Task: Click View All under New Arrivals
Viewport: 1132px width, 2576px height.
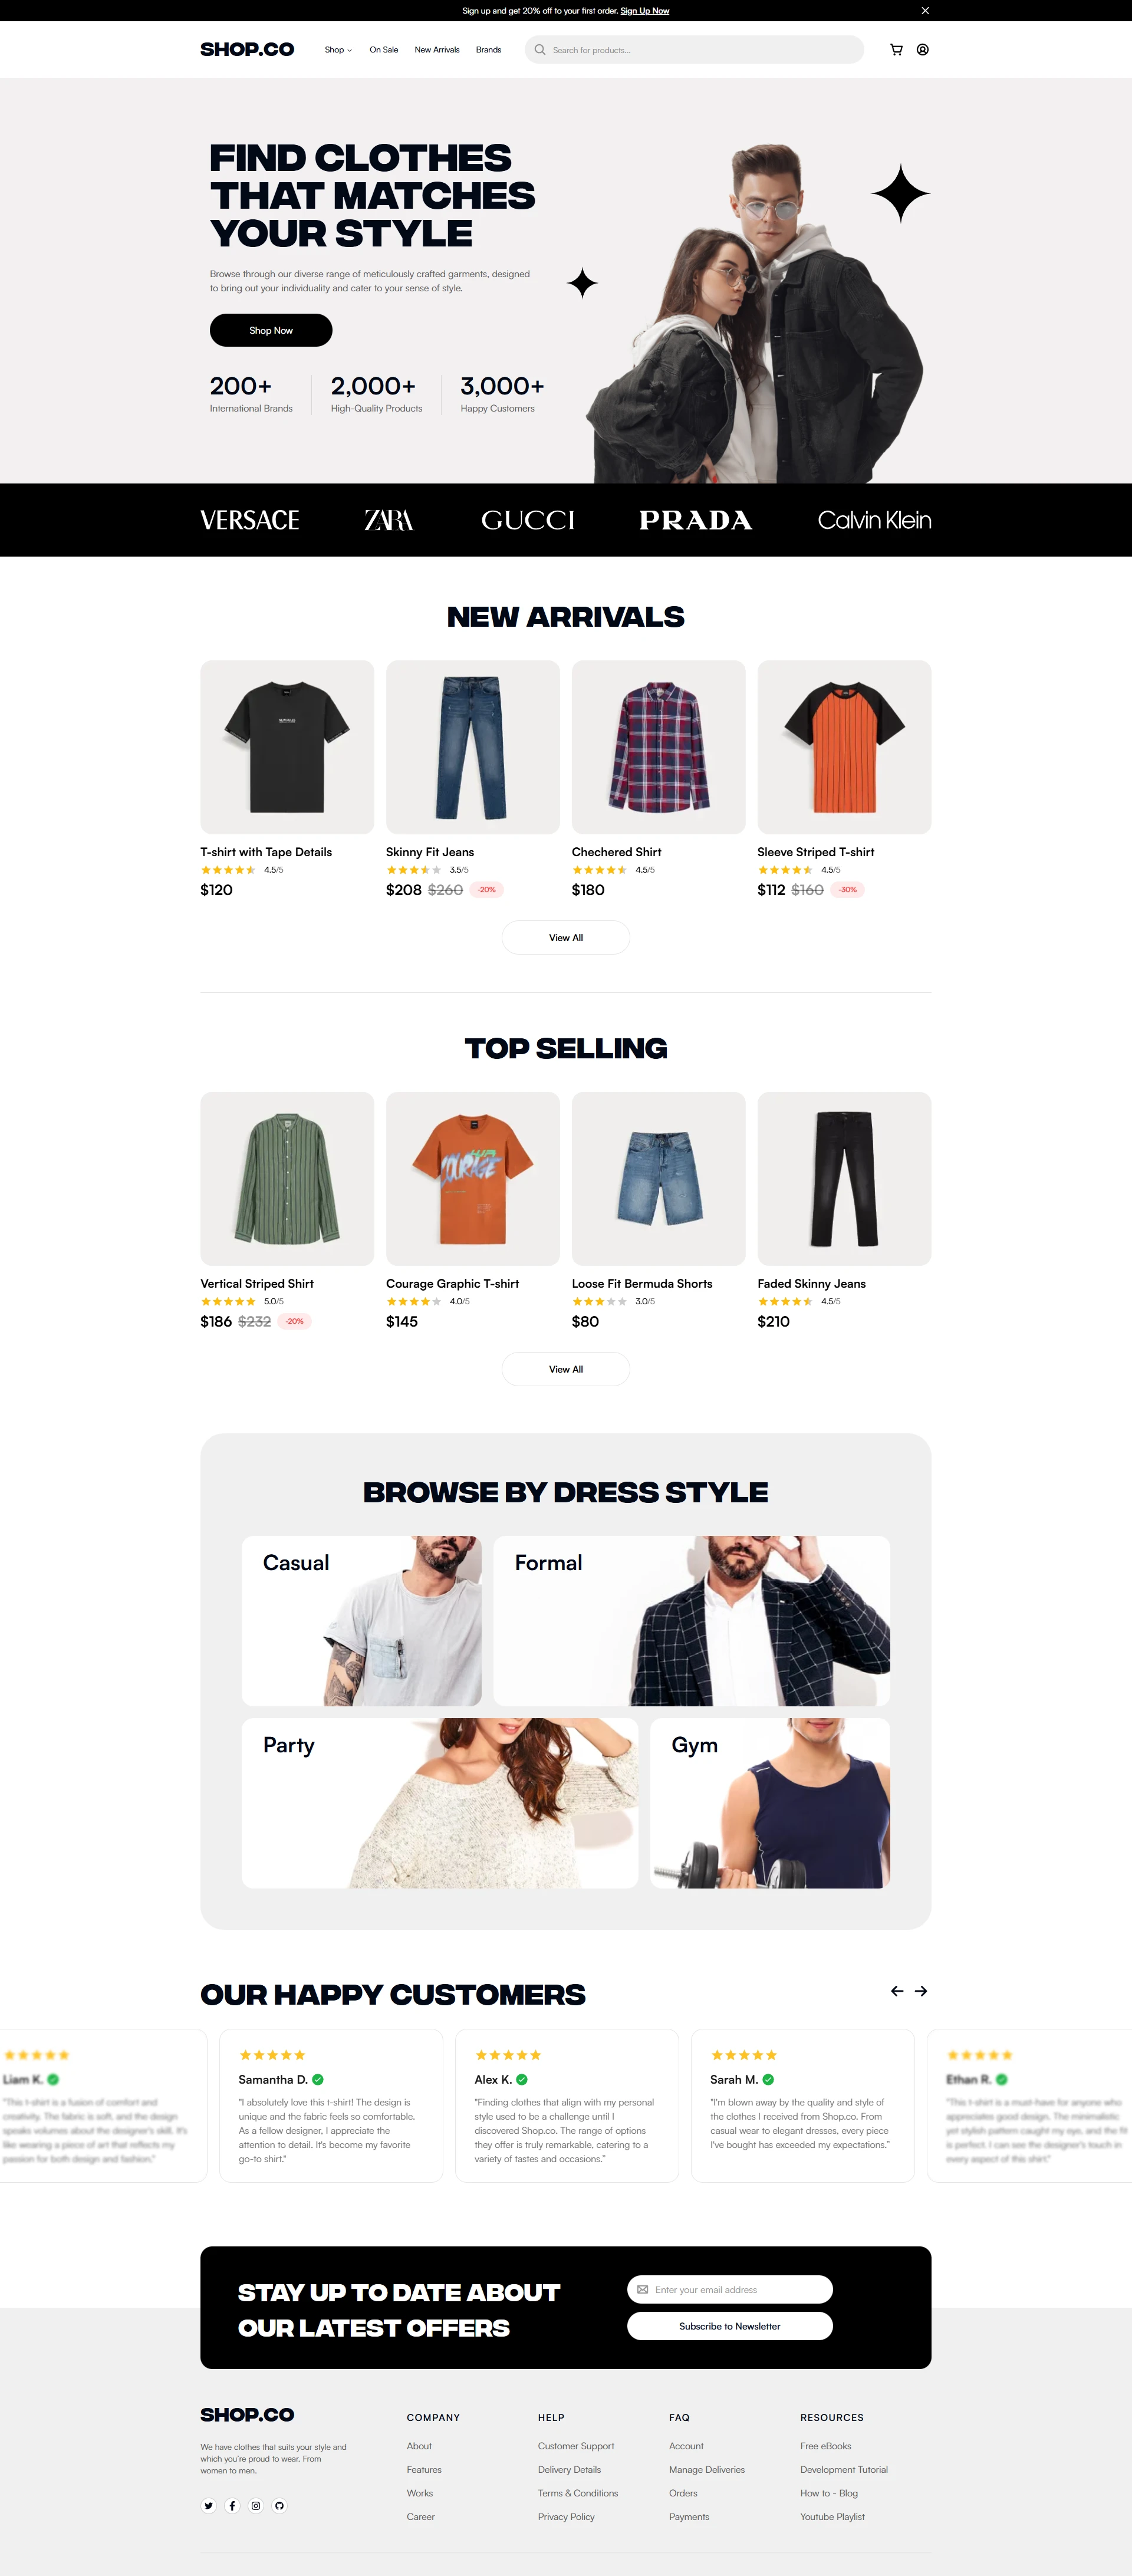Action: pyautogui.click(x=566, y=938)
